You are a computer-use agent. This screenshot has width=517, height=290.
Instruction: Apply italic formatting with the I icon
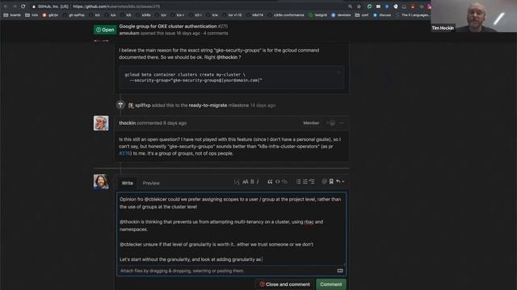(258, 181)
